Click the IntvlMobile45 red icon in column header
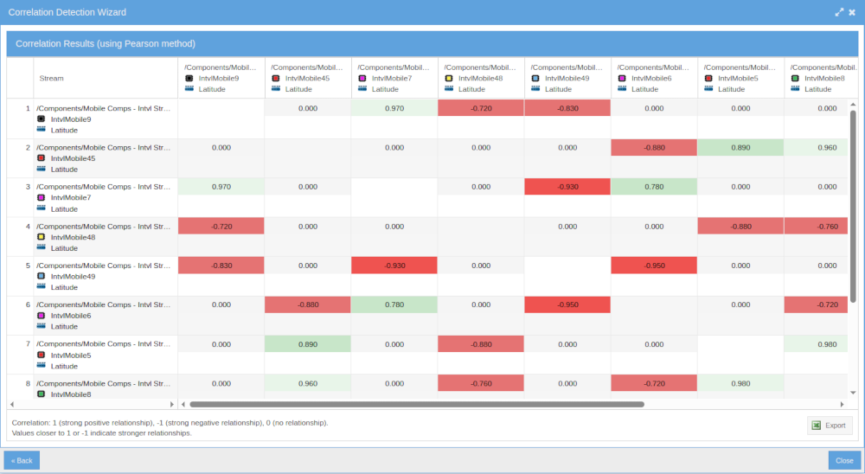 (x=276, y=78)
